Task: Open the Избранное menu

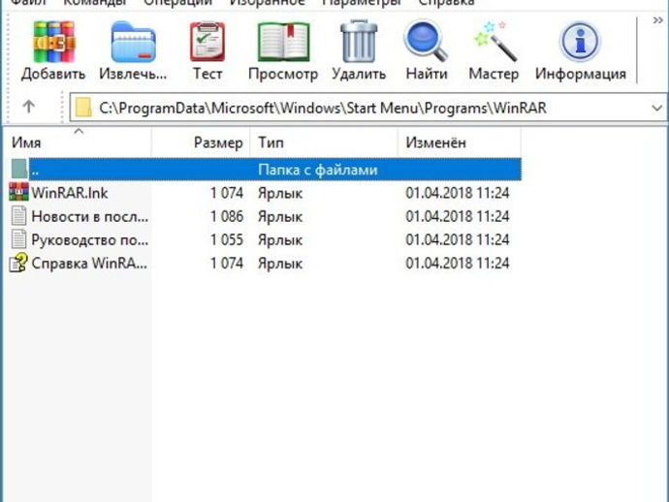Action: 267,3
